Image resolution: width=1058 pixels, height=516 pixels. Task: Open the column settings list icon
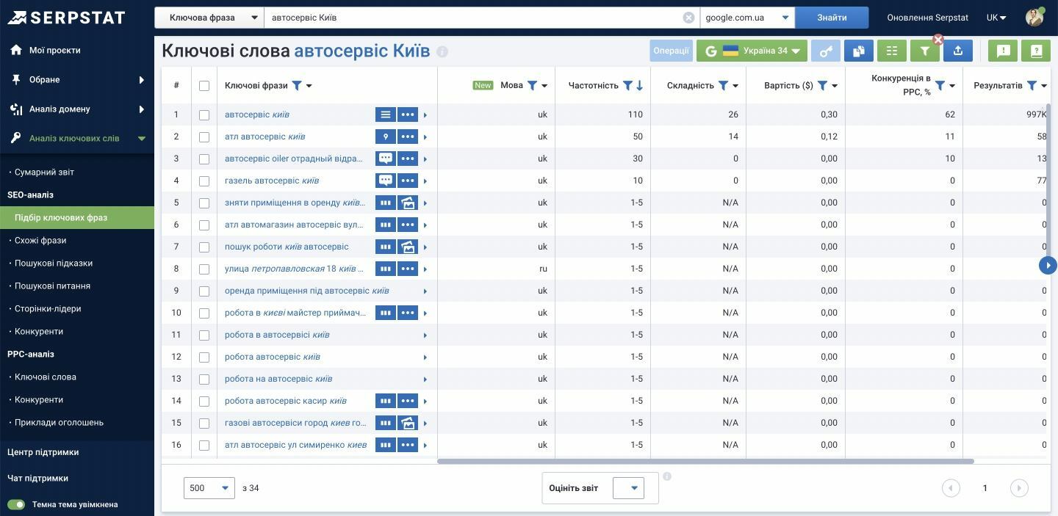pyautogui.click(x=891, y=51)
